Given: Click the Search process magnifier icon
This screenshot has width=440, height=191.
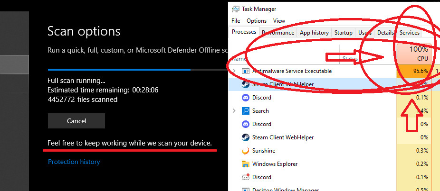Looking at the screenshot, I should tap(246, 111).
